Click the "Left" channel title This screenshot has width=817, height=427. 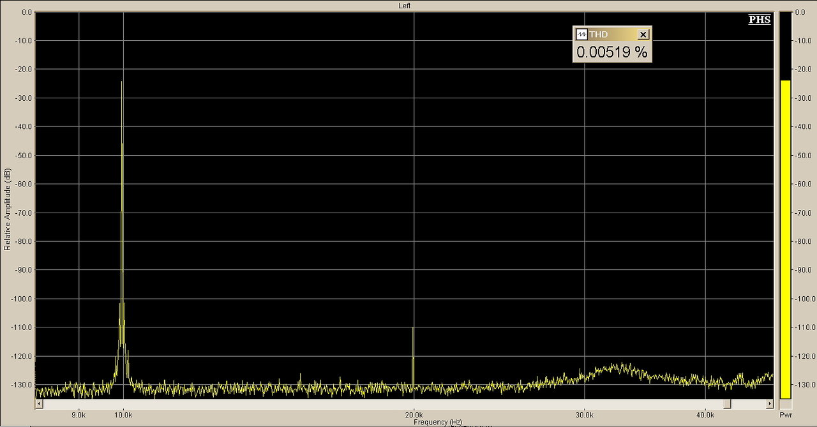tap(405, 5)
